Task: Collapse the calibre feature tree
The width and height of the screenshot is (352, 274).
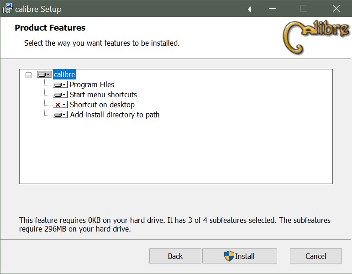Action: coord(29,75)
